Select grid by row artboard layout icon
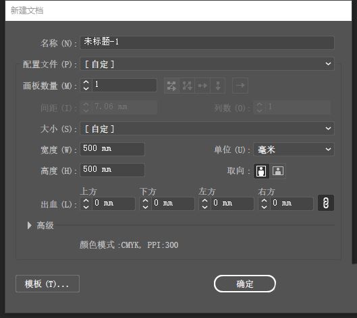Screen dimensions: 357x318 click(171, 86)
